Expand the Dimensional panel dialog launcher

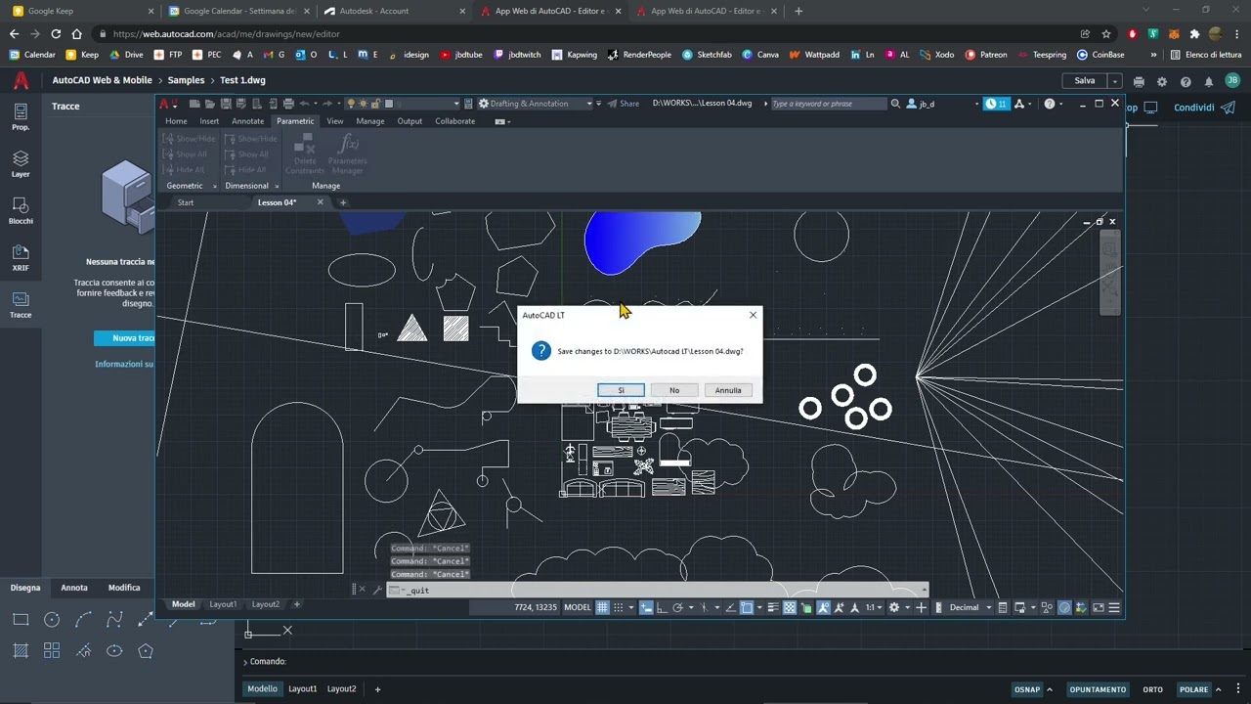click(277, 186)
